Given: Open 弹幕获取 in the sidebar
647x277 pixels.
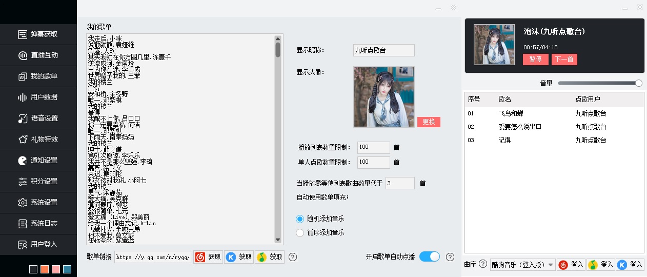Looking at the screenshot, I should point(38,34).
